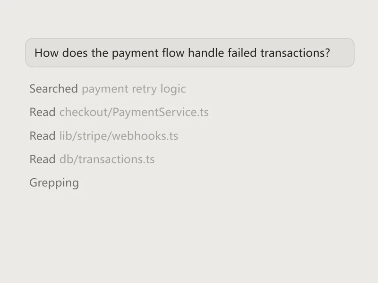
Task: Click "Read" label next to db/transactions.ts
Action: (43, 159)
